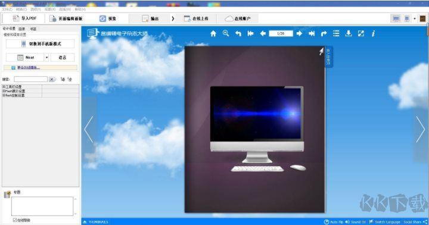
Task: Flip to next page with right chevron
Action: coord(421,129)
